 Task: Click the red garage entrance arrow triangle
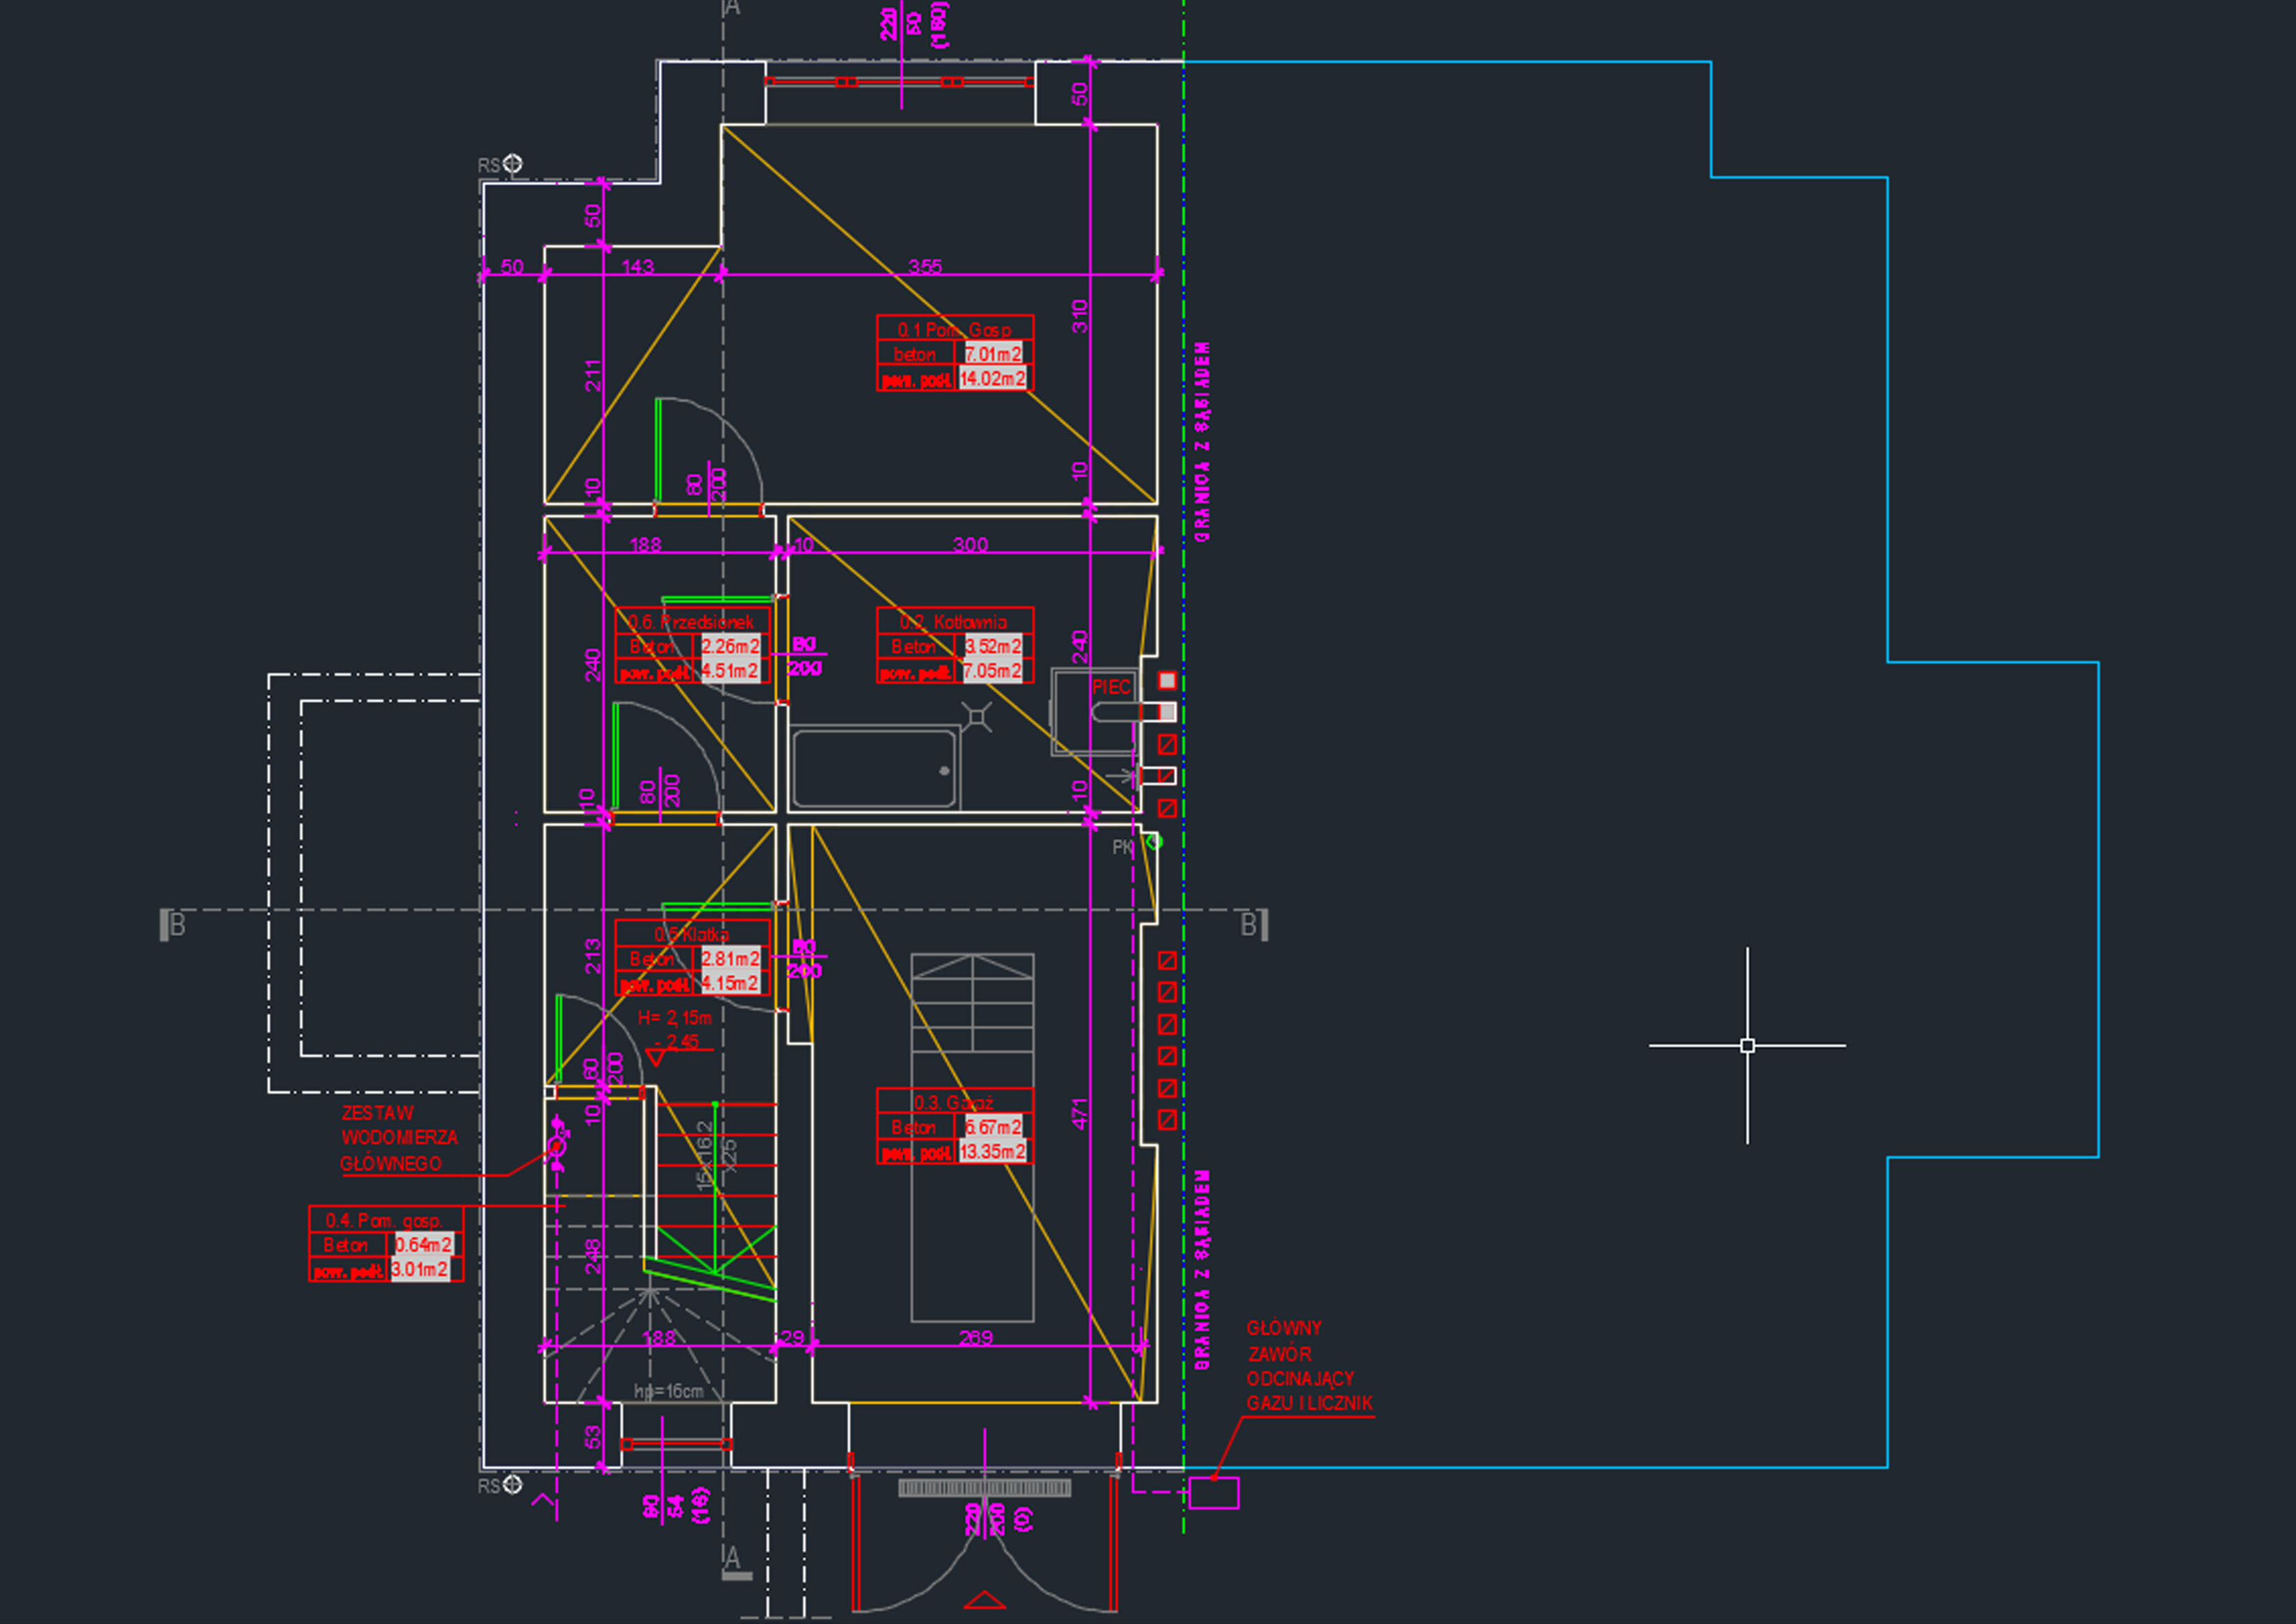(984, 1600)
